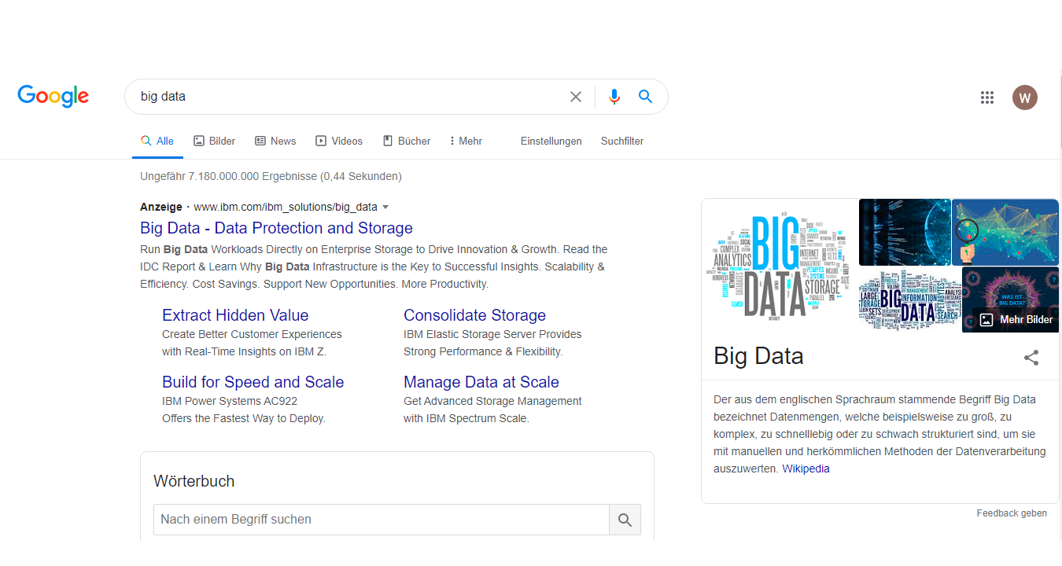Open Einstellungen
This screenshot has width=1062, height=566.
(551, 141)
